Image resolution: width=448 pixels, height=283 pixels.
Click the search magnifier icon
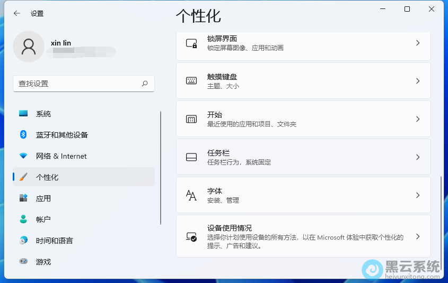pyautogui.click(x=145, y=84)
